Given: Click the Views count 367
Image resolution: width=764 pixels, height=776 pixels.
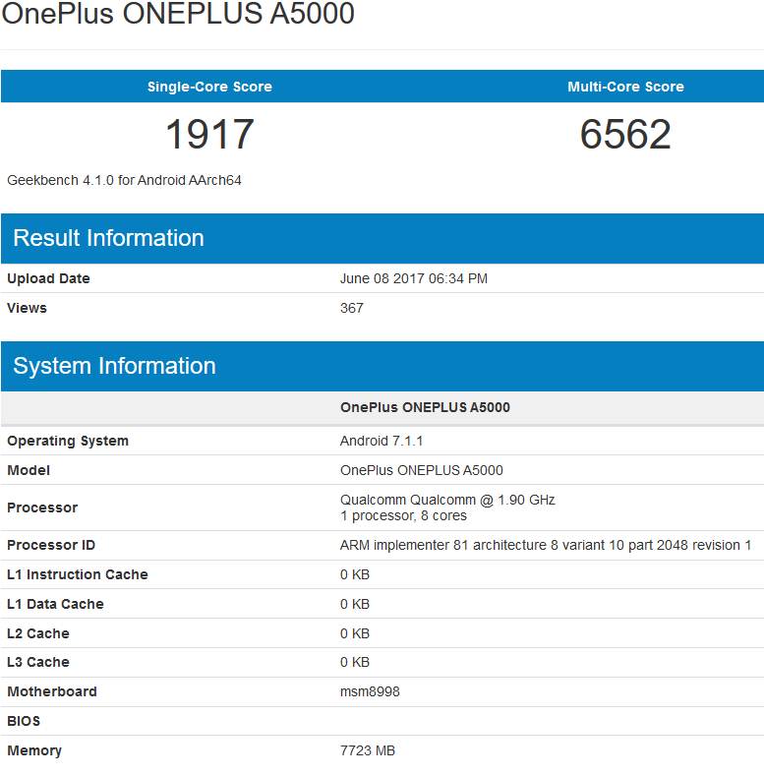Looking at the screenshot, I should click(352, 308).
